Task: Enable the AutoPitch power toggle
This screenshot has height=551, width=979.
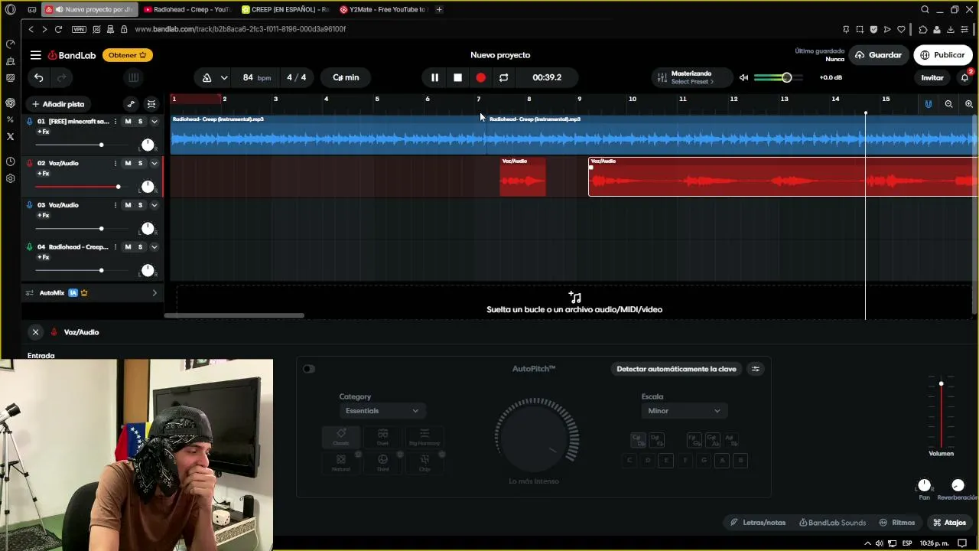Action: pos(308,369)
